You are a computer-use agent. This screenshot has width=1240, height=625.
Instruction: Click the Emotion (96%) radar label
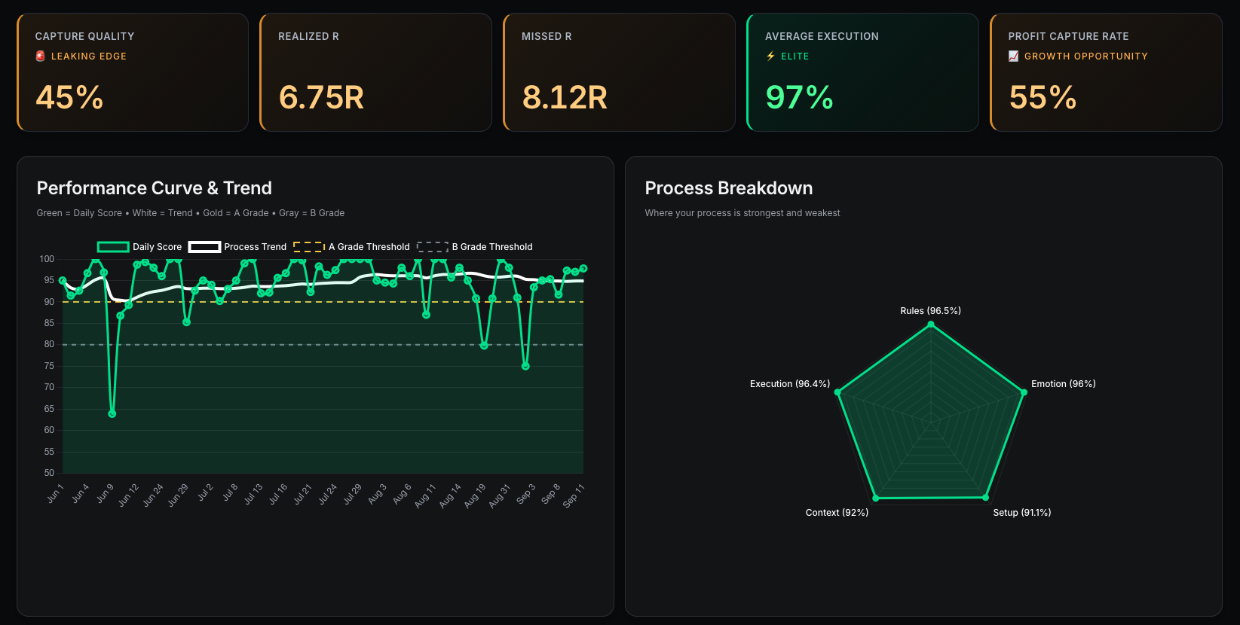click(x=1064, y=384)
